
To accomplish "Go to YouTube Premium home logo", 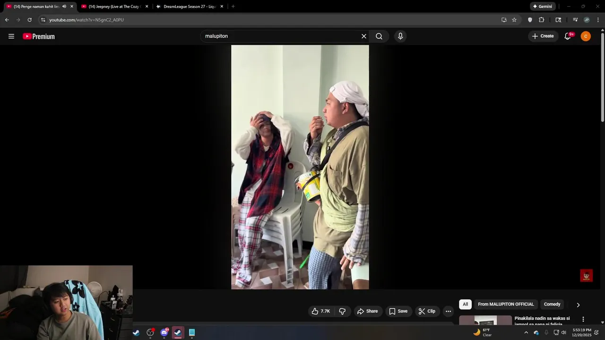I will [39, 36].
